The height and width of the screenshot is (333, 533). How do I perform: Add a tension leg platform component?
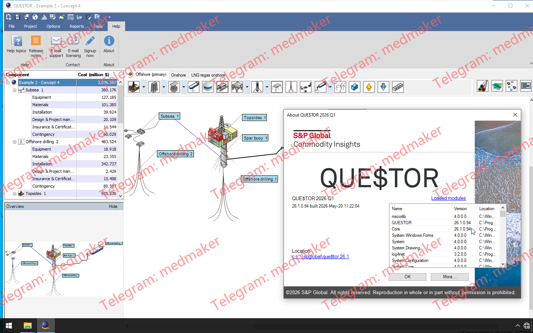(x=237, y=87)
